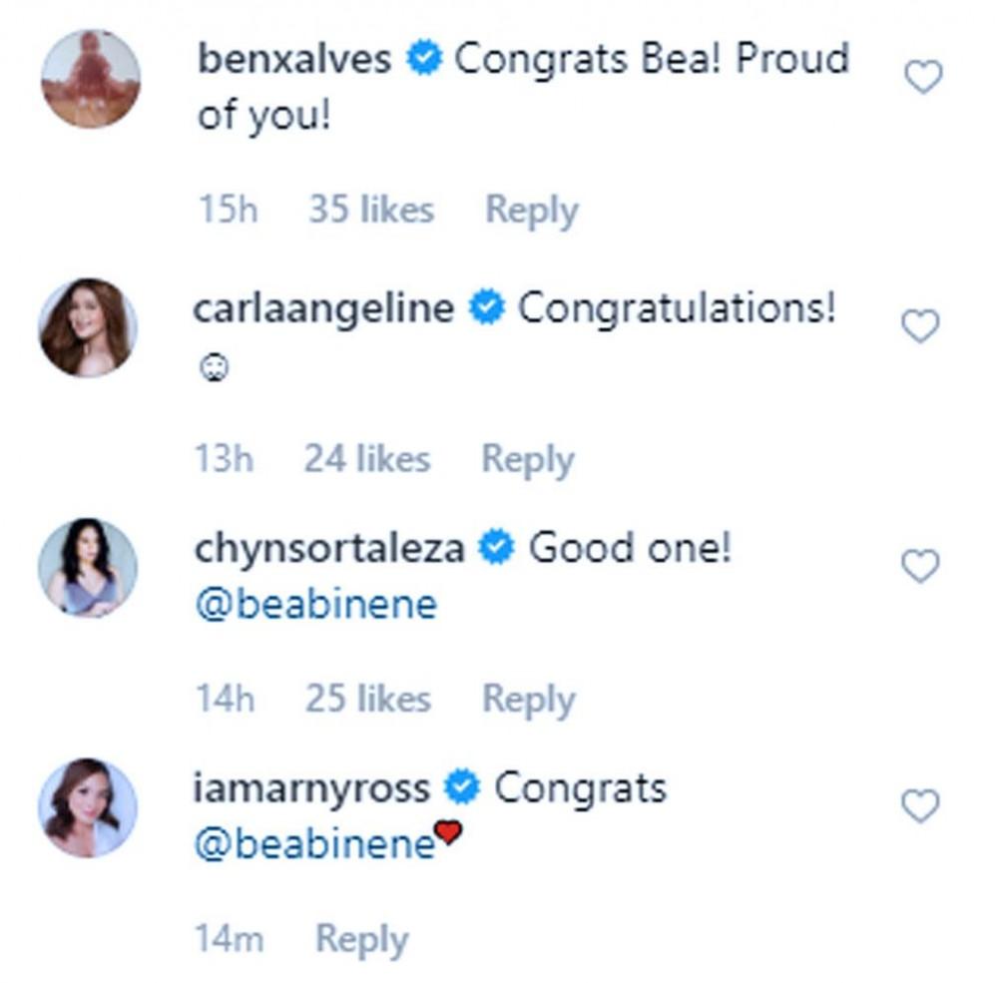View the 35 likes list
The width and height of the screenshot is (998, 983).
[x=370, y=211]
